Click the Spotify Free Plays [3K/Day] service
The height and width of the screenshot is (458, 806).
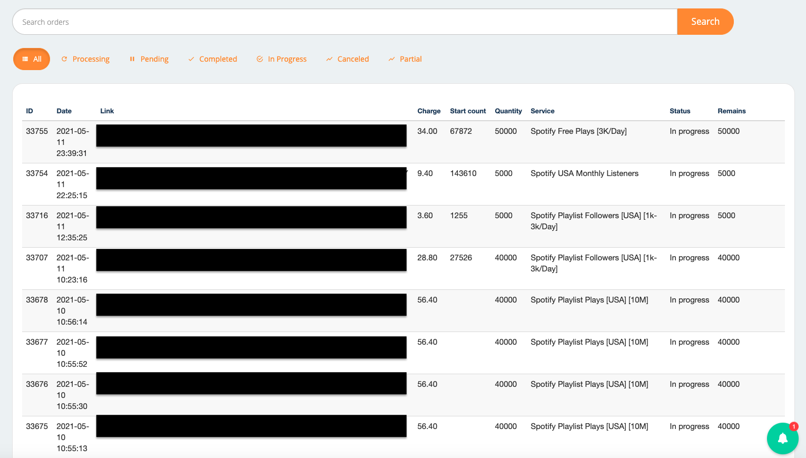tap(578, 131)
